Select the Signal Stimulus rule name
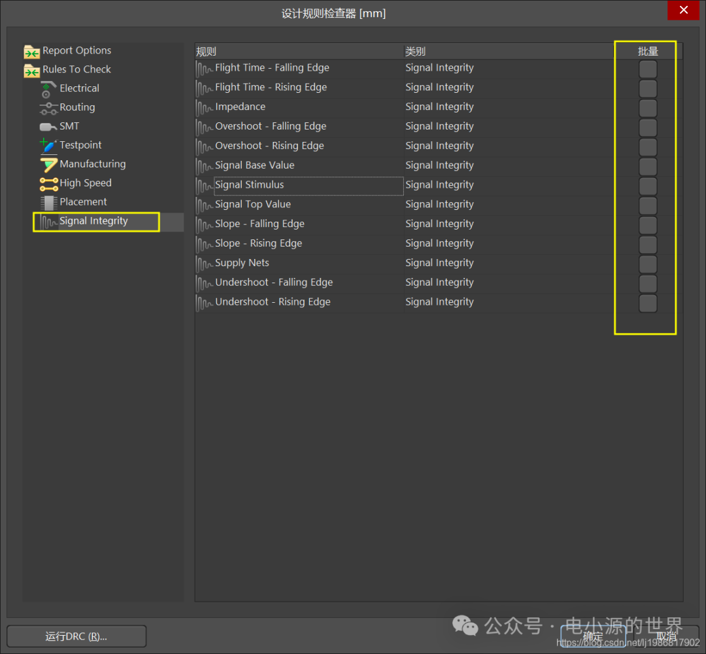 click(250, 184)
